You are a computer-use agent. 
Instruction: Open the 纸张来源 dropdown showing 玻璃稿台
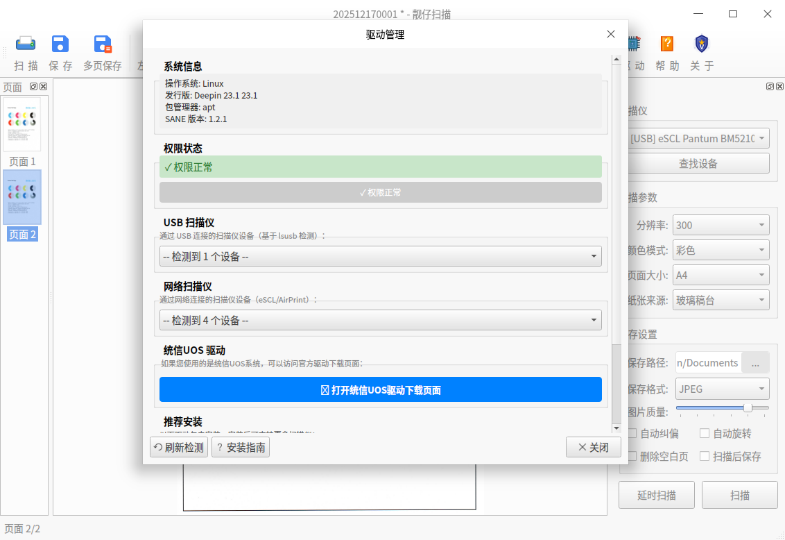721,300
